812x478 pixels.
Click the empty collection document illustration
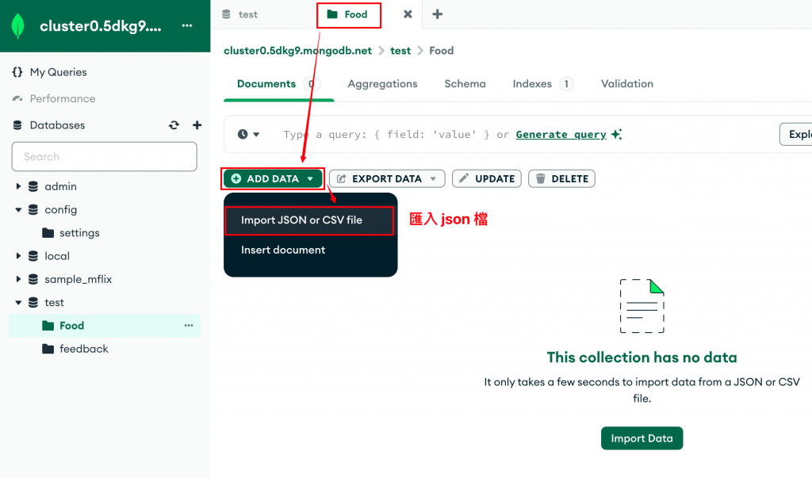coord(642,305)
